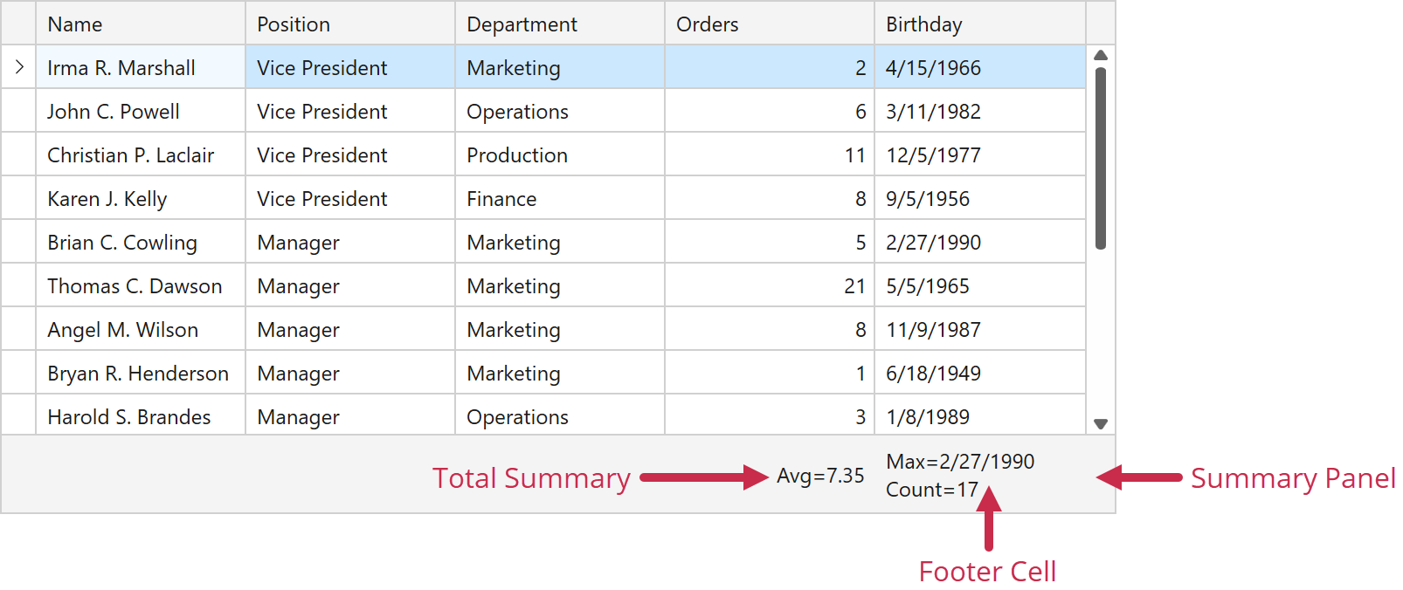The height and width of the screenshot is (590, 1403).
Task: Sort by the Name column header
Action: [x=140, y=24]
